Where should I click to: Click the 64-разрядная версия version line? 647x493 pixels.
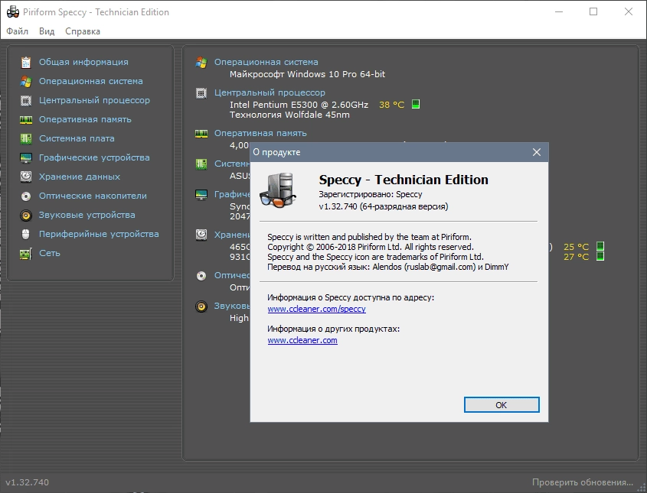click(x=384, y=206)
